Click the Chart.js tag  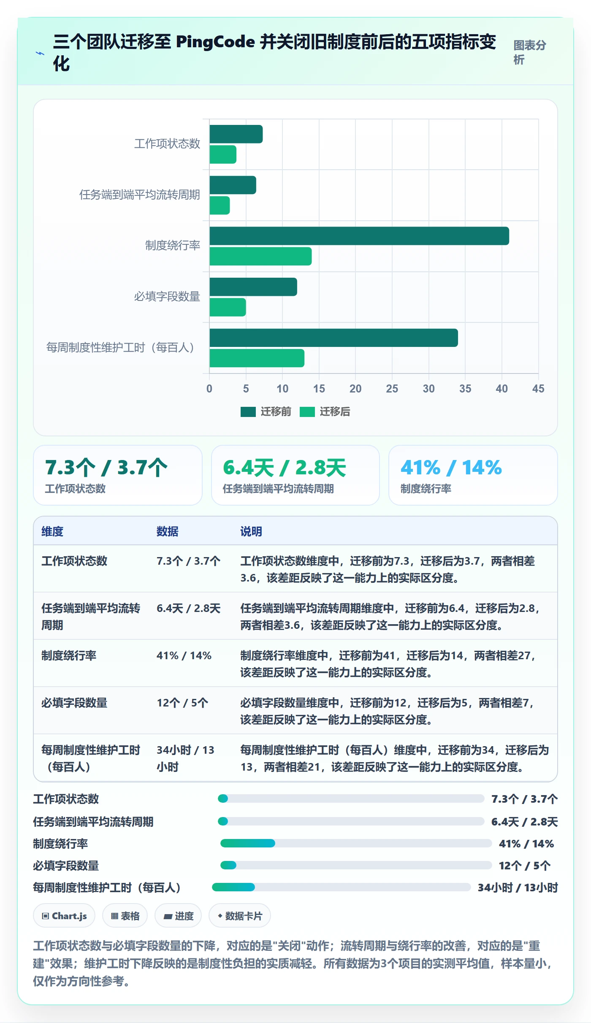click(x=64, y=916)
